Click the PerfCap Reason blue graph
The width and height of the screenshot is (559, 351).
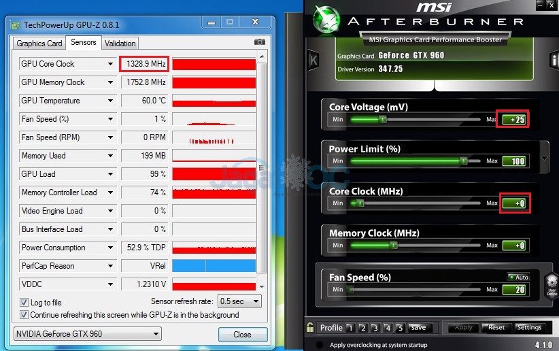[x=214, y=266]
